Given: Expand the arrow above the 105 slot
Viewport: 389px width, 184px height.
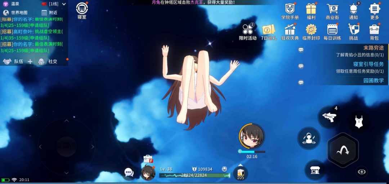Looking at the screenshot, I should 240,165.
